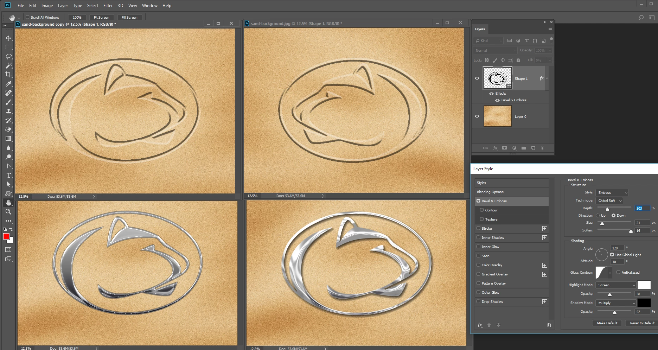Hide the Shape 1 layer

[477, 78]
